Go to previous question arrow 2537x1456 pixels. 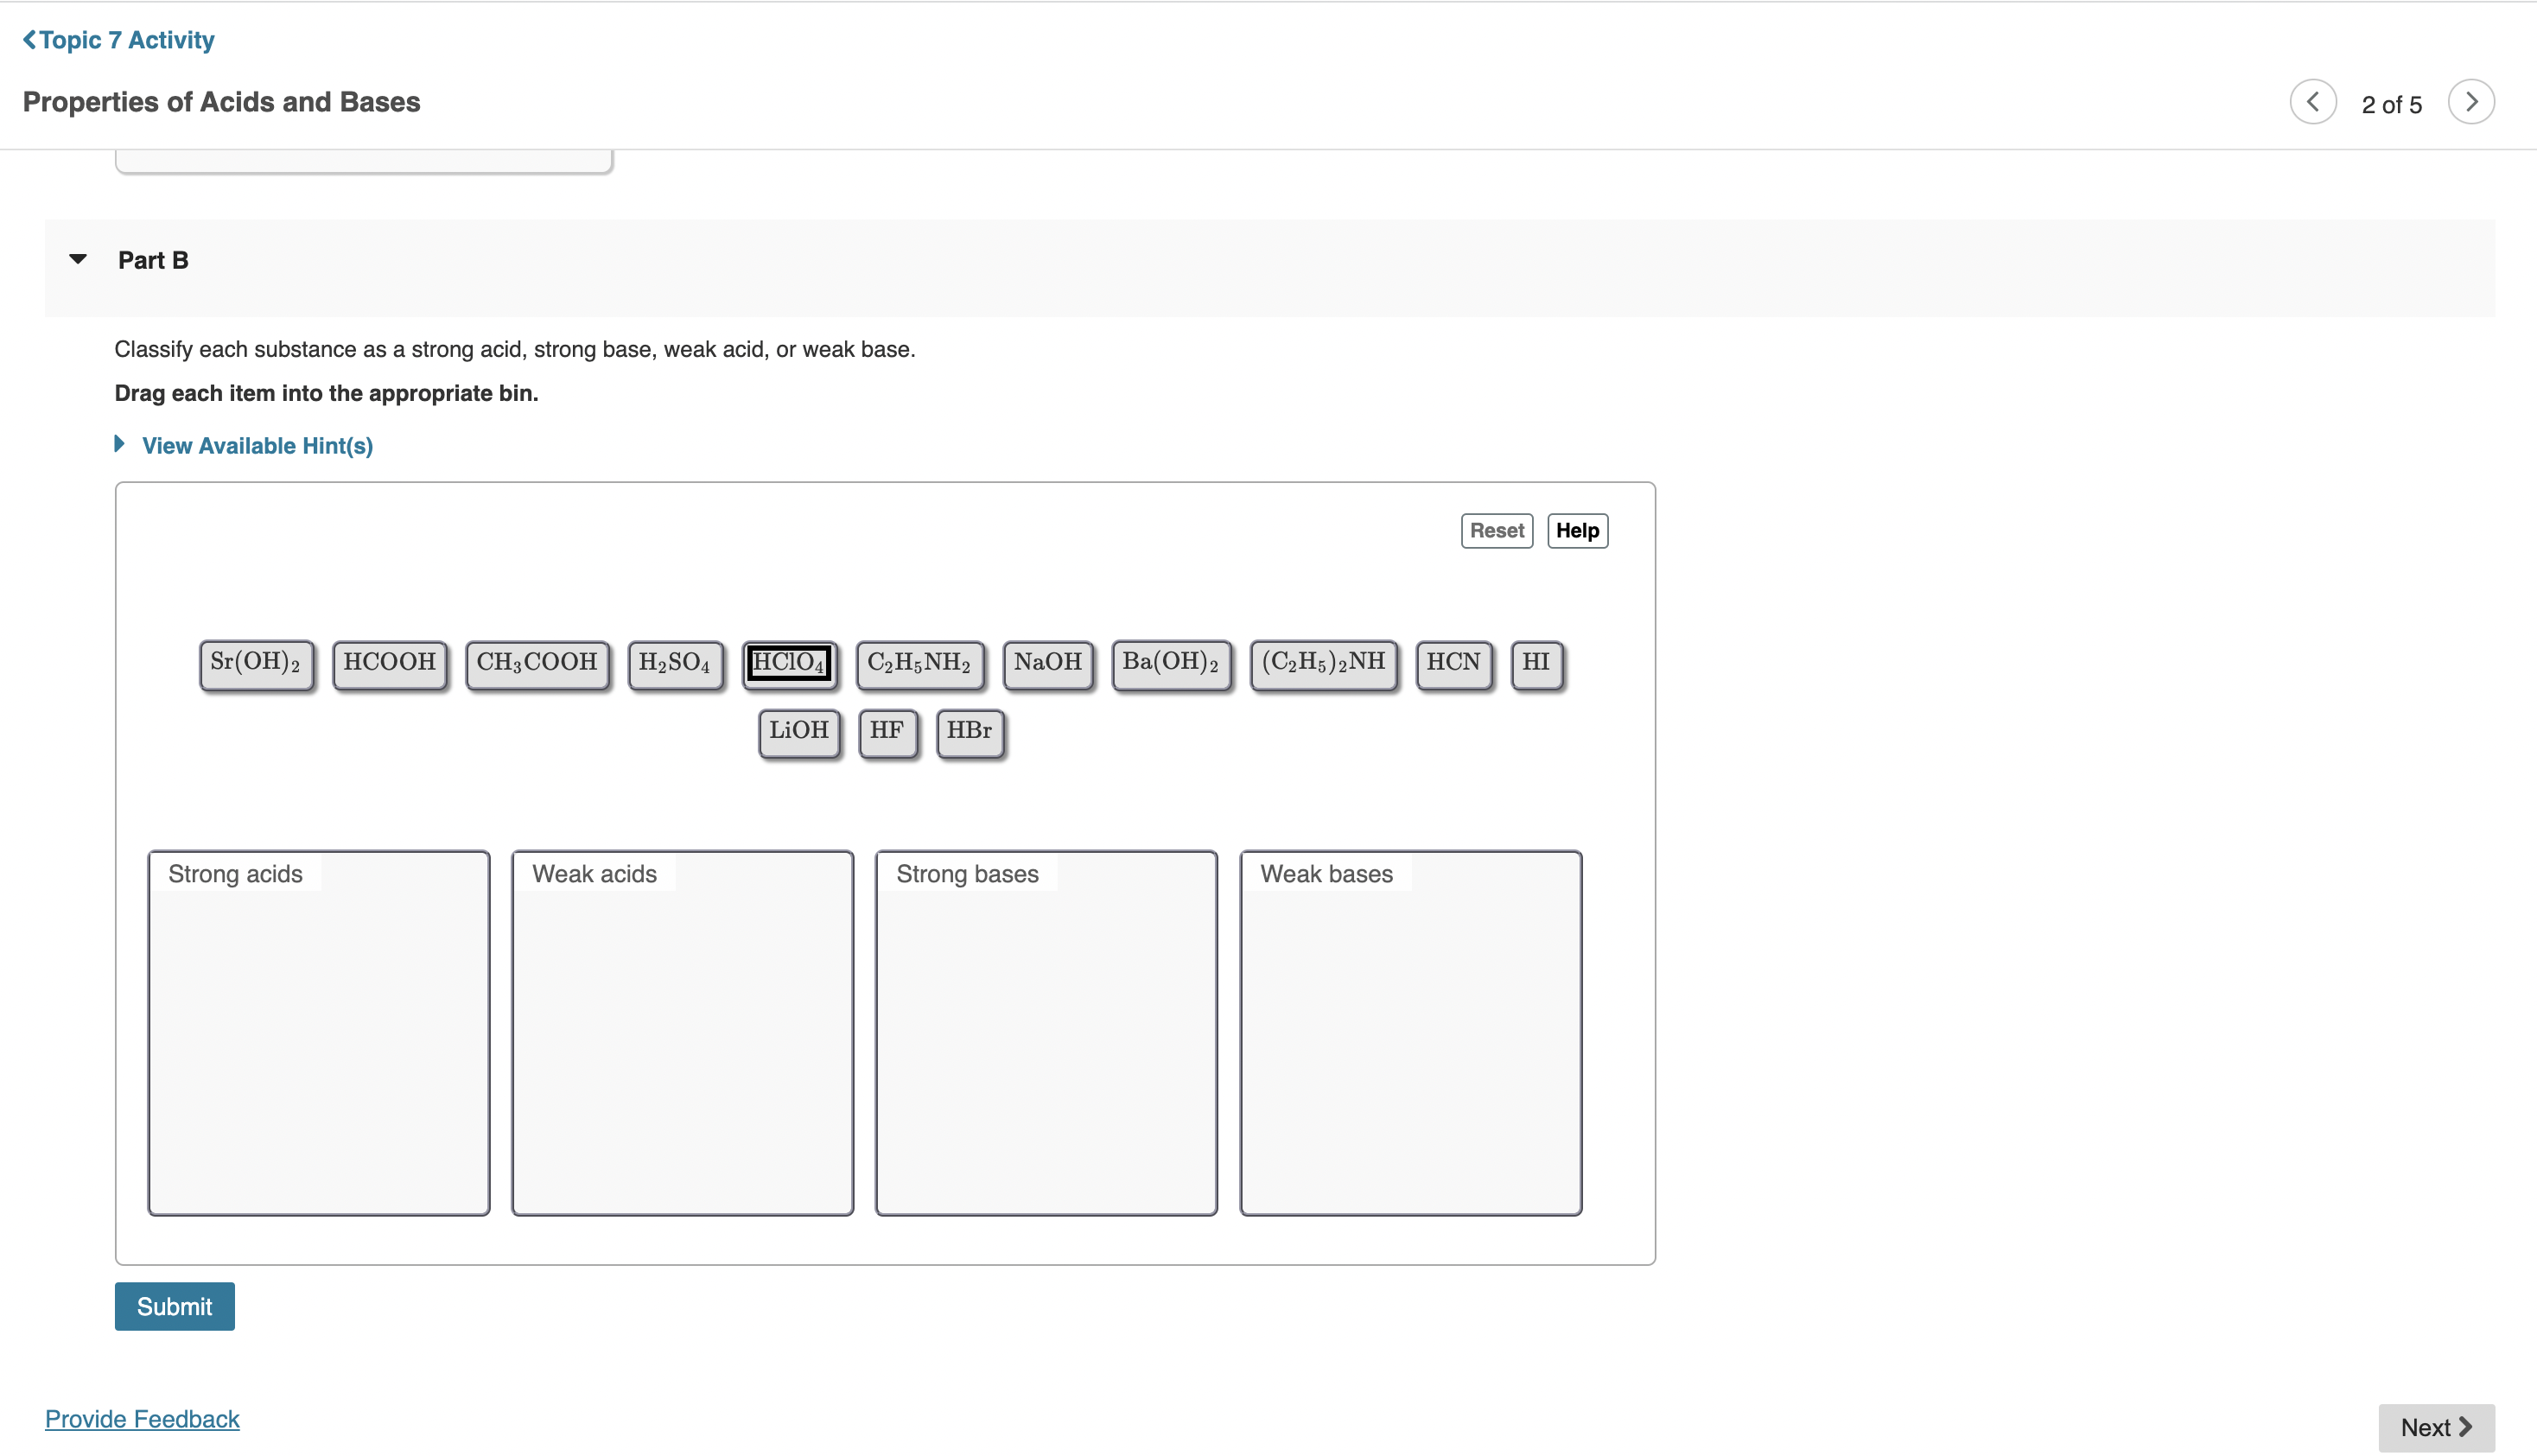[x=2312, y=102]
